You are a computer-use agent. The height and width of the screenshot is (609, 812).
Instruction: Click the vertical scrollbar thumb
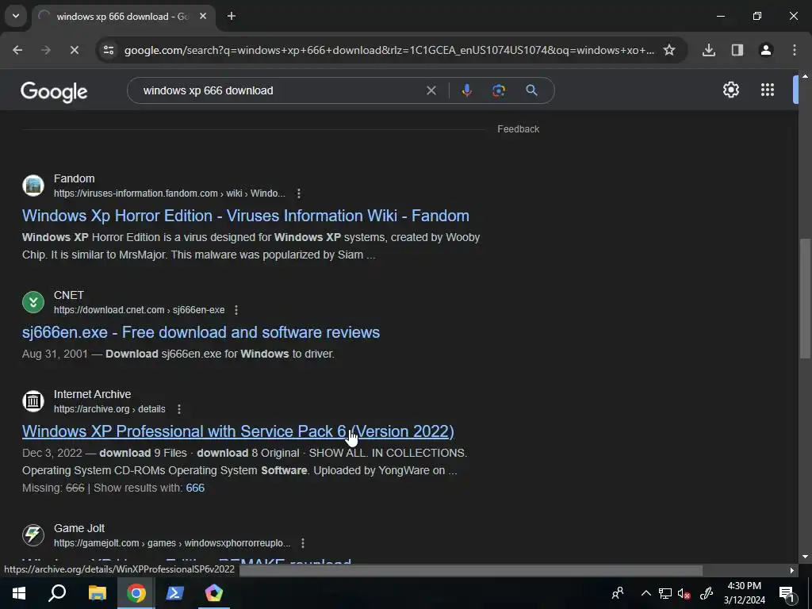click(x=805, y=298)
